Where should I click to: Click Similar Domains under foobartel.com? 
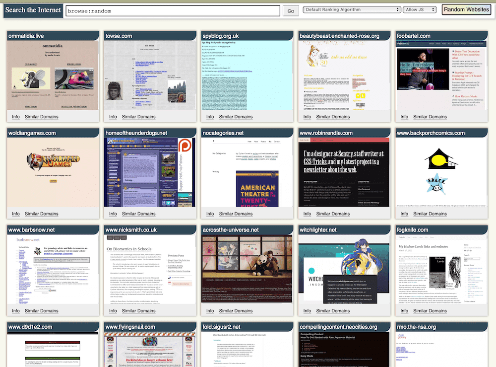pyautogui.click(x=430, y=117)
